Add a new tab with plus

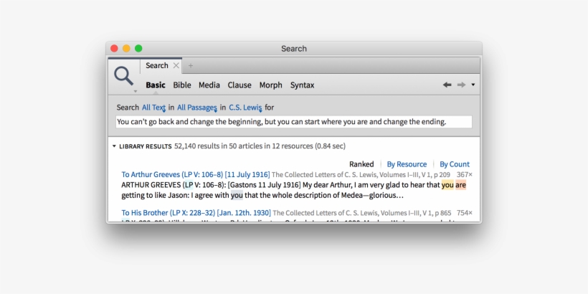[x=191, y=66]
